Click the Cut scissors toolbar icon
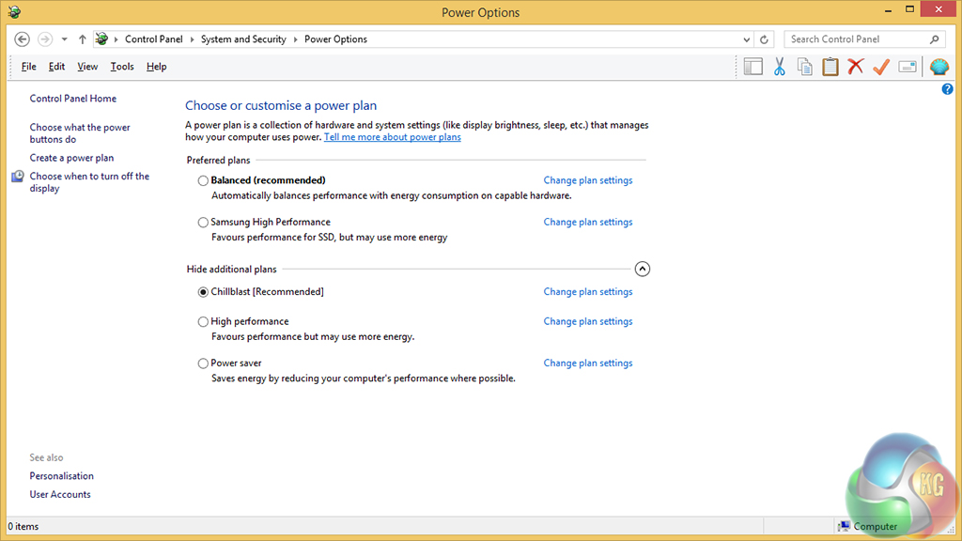Screen dimensions: 962x541 click(779, 67)
